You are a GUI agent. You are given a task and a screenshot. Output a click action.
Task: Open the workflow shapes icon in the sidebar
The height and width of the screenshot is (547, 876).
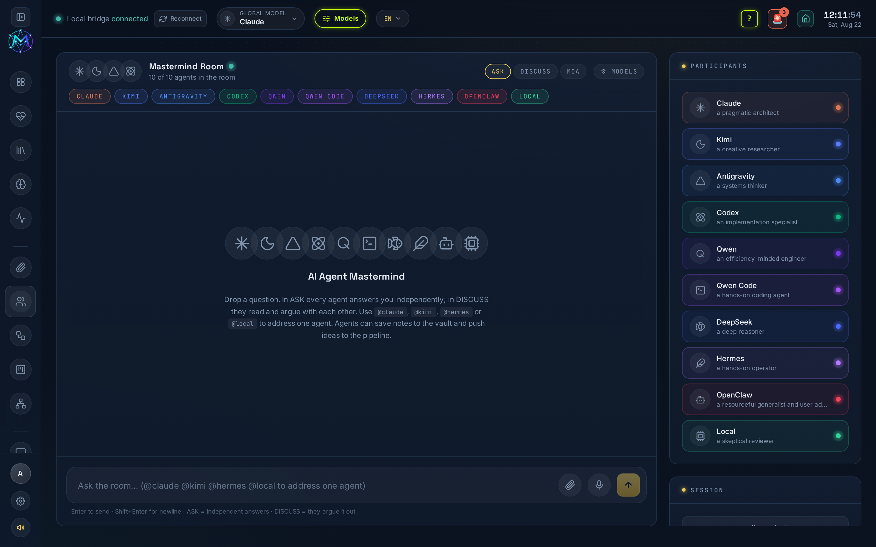(21, 335)
